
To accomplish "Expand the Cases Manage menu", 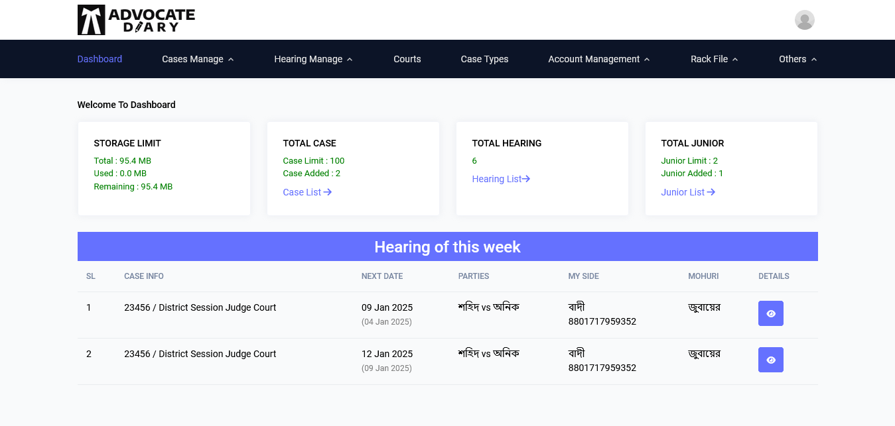I will 198,59.
